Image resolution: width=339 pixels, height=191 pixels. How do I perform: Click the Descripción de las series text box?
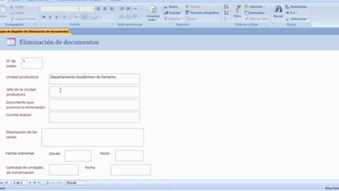point(92,137)
